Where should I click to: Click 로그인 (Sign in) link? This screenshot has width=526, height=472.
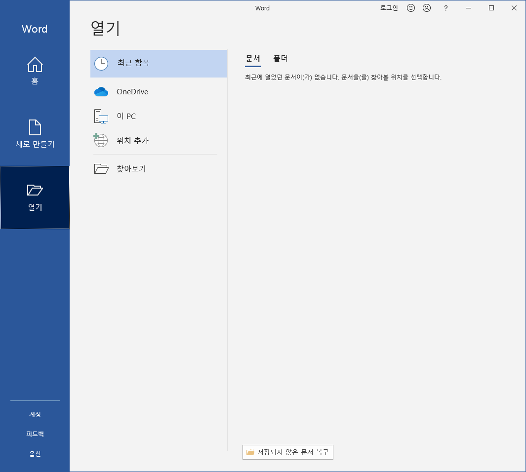[389, 8]
